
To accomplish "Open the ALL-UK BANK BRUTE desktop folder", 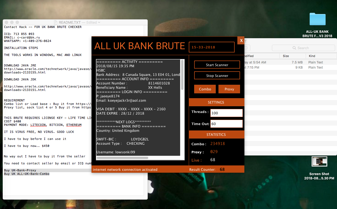I will click(318, 19).
